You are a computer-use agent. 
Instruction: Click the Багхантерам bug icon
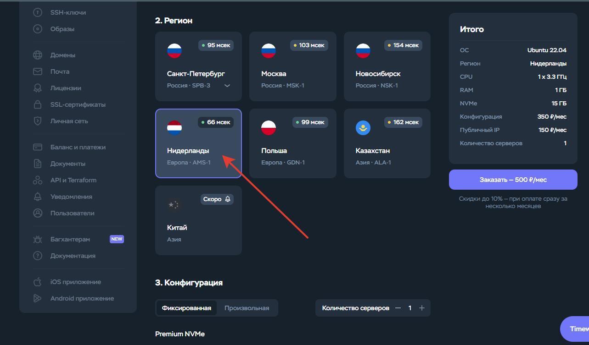[37, 239]
